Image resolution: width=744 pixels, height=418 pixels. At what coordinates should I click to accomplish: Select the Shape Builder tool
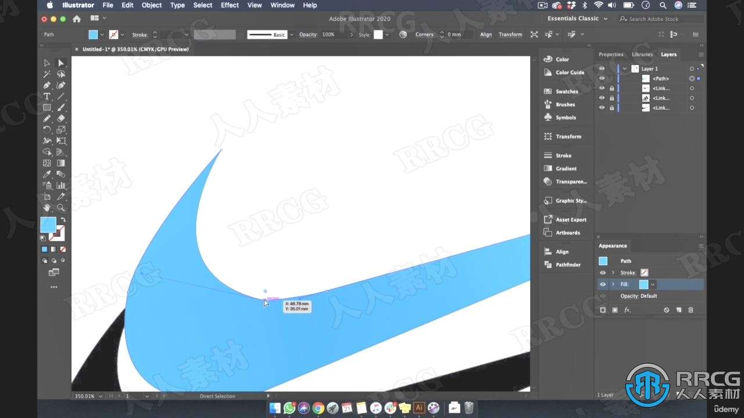coord(47,152)
